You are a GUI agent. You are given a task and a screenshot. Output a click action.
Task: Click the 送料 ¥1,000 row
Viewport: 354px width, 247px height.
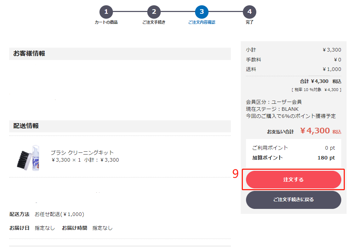(293, 69)
